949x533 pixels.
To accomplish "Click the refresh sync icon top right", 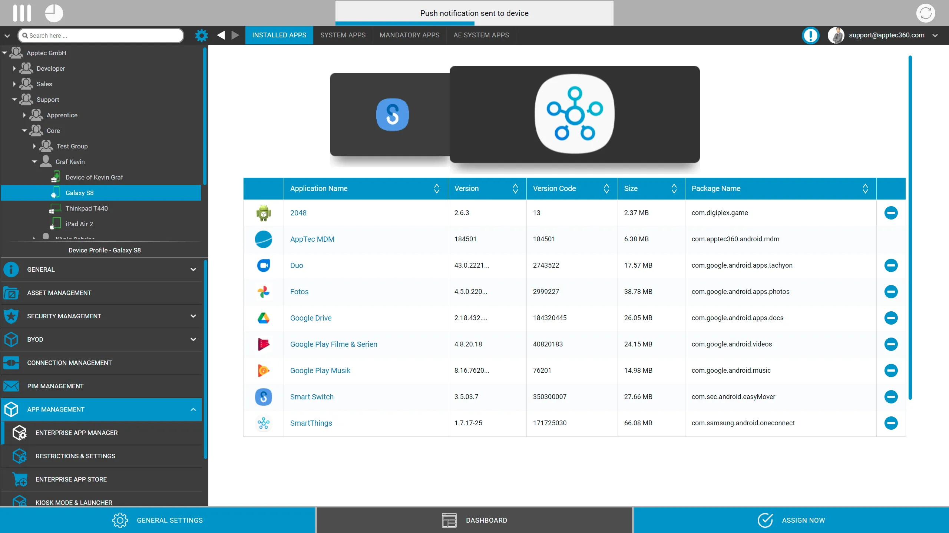I will [x=926, y=13].
